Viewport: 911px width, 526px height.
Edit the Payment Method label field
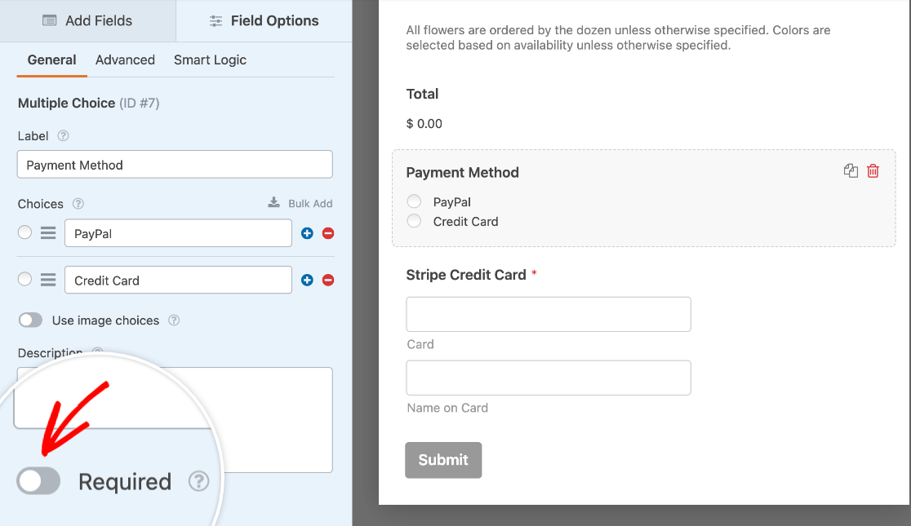pos(175,164)
